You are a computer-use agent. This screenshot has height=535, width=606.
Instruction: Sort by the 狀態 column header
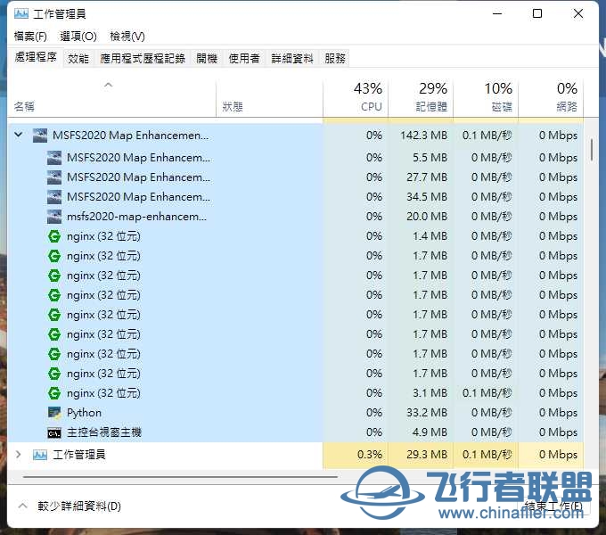(269, 97)
